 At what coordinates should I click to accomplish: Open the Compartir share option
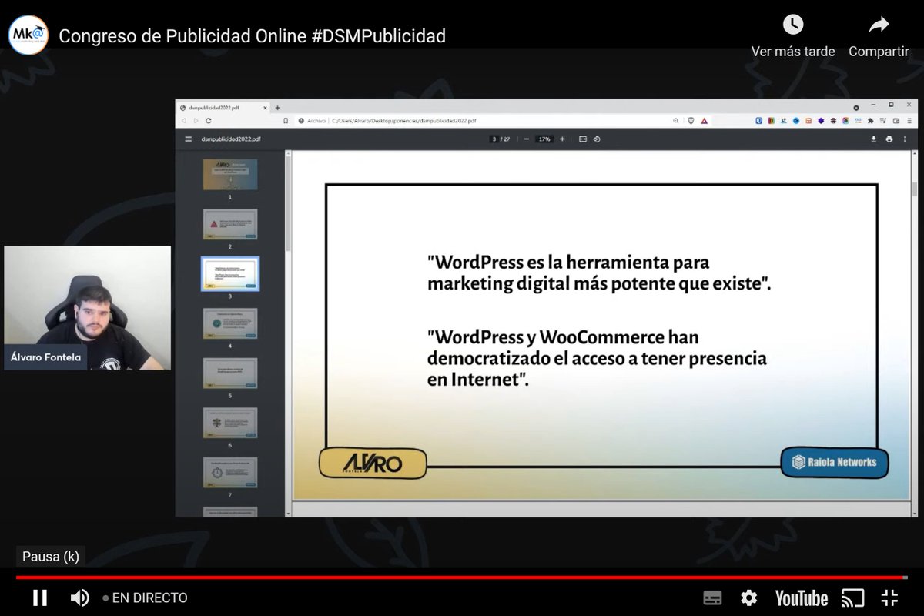[x=879, y=35]
